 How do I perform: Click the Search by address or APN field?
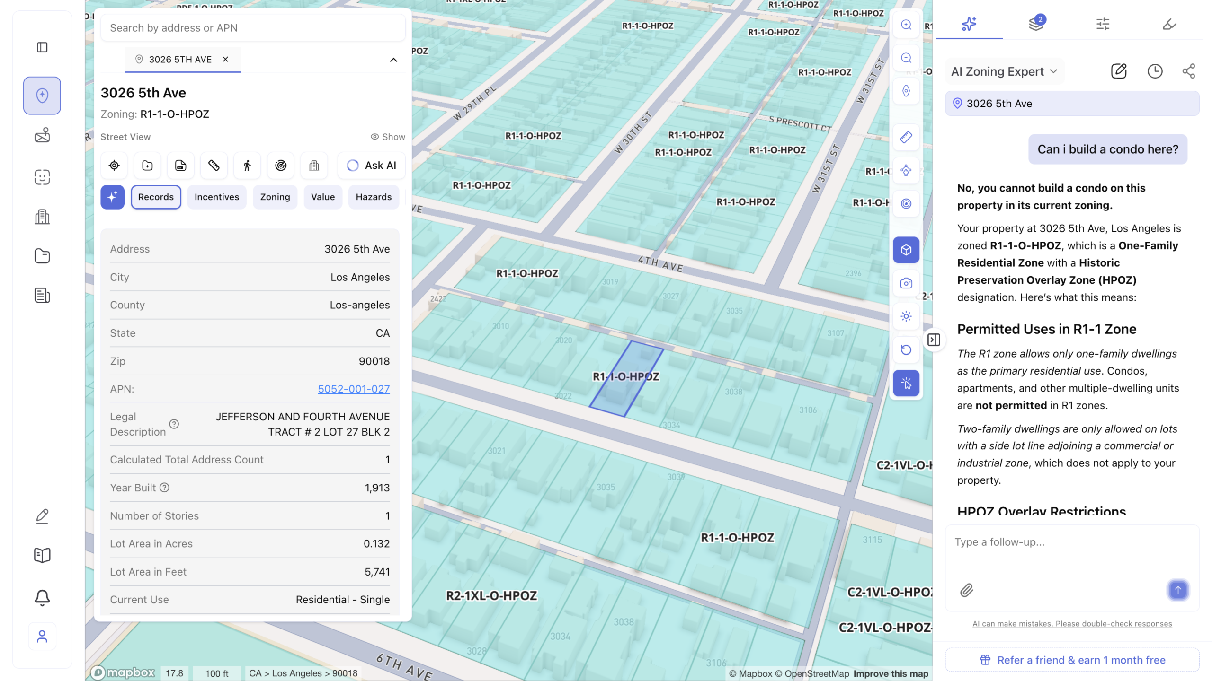point(253,28)
